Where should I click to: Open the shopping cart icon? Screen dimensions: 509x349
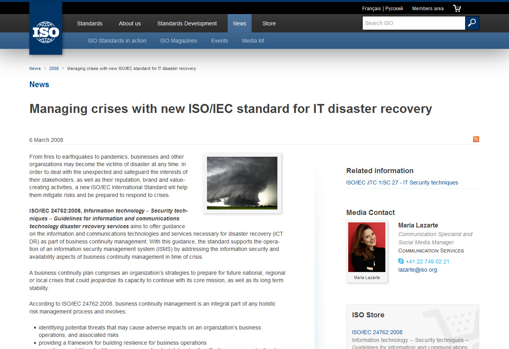point(457,8)
